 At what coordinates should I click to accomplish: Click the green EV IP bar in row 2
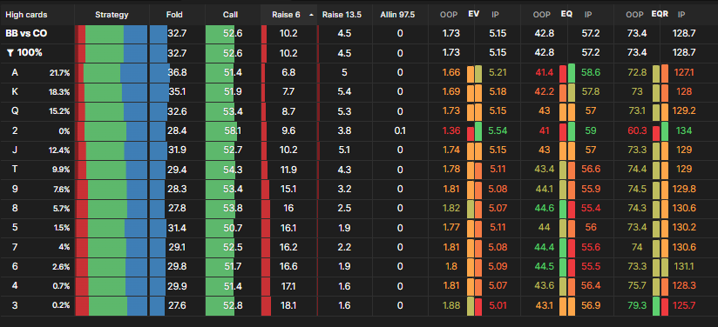(478, 130)
